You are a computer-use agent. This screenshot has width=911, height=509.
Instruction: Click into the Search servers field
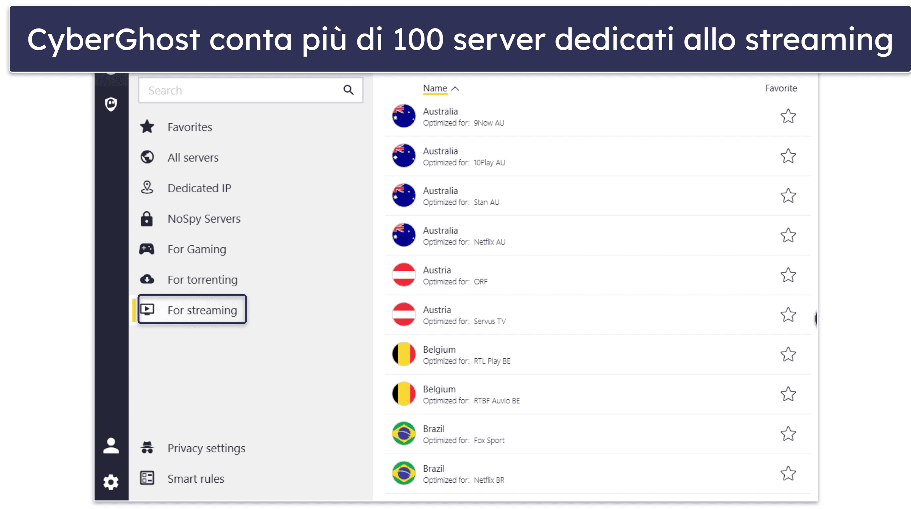point(250,90)
